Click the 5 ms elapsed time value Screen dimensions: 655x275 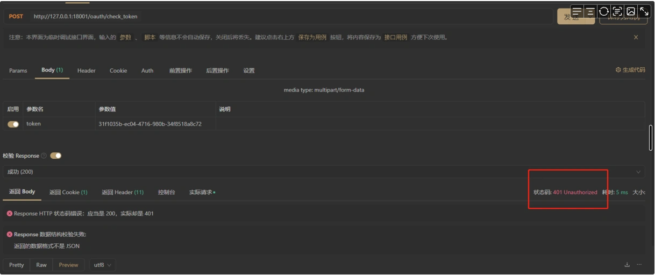coord(622,192)
